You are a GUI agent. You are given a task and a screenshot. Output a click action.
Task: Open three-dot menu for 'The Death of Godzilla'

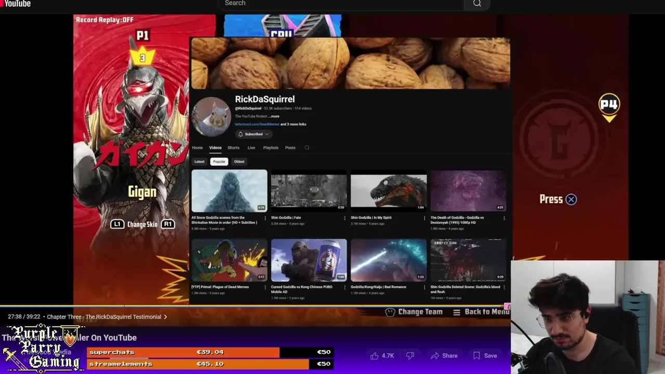(504, 218)
